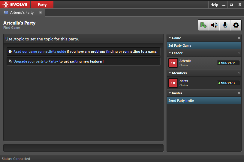244x162 pixels.
Task: Close the Arteniis's Party tab
Action: point(41,12)
